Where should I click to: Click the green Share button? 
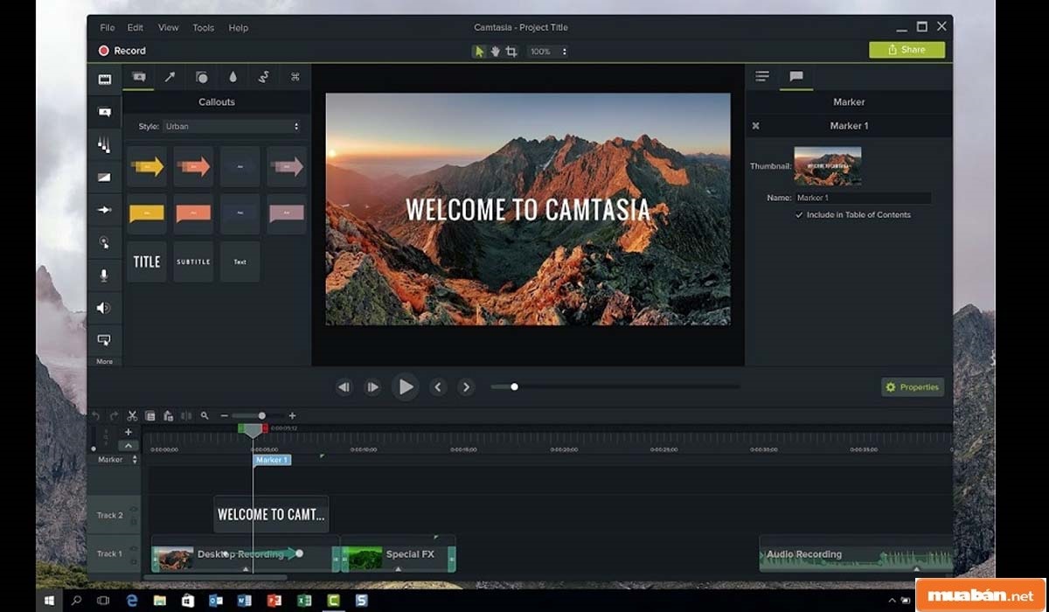tap(907, 50)
